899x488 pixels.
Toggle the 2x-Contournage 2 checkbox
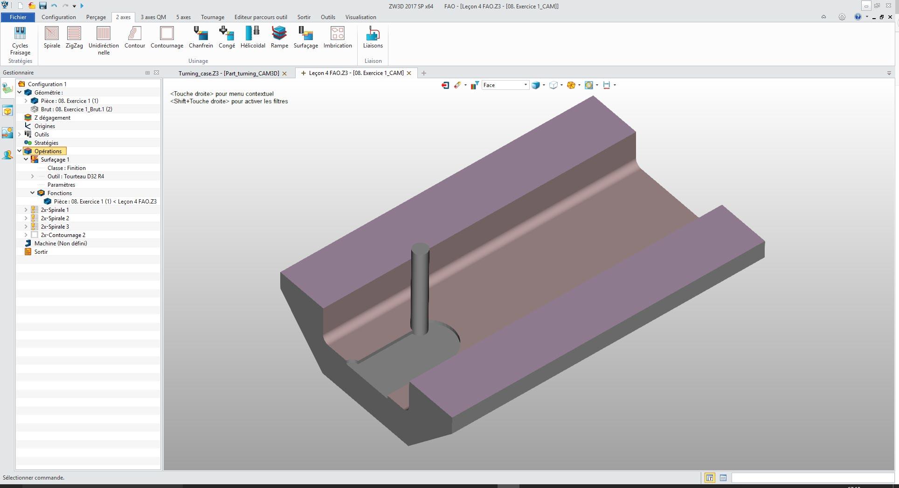tap(35, 235)
